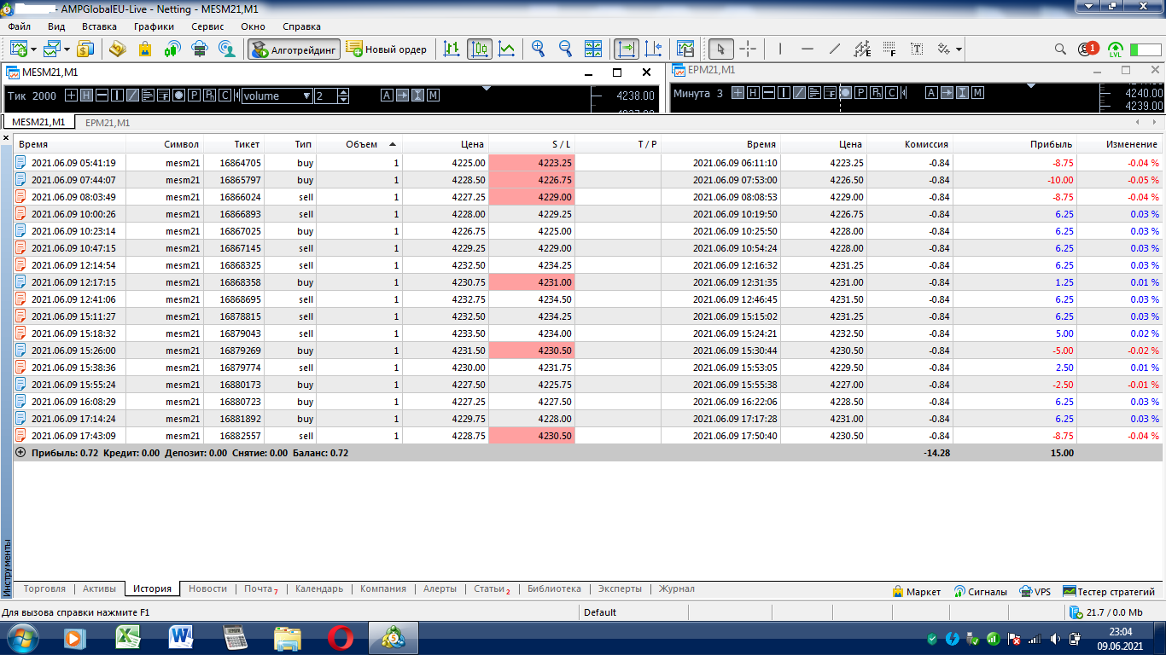Open VPS in the bottom panel
Image resolution: width=1166 pixels, height=655 pixels.
pyautogui.click(x=1035, y=591)
